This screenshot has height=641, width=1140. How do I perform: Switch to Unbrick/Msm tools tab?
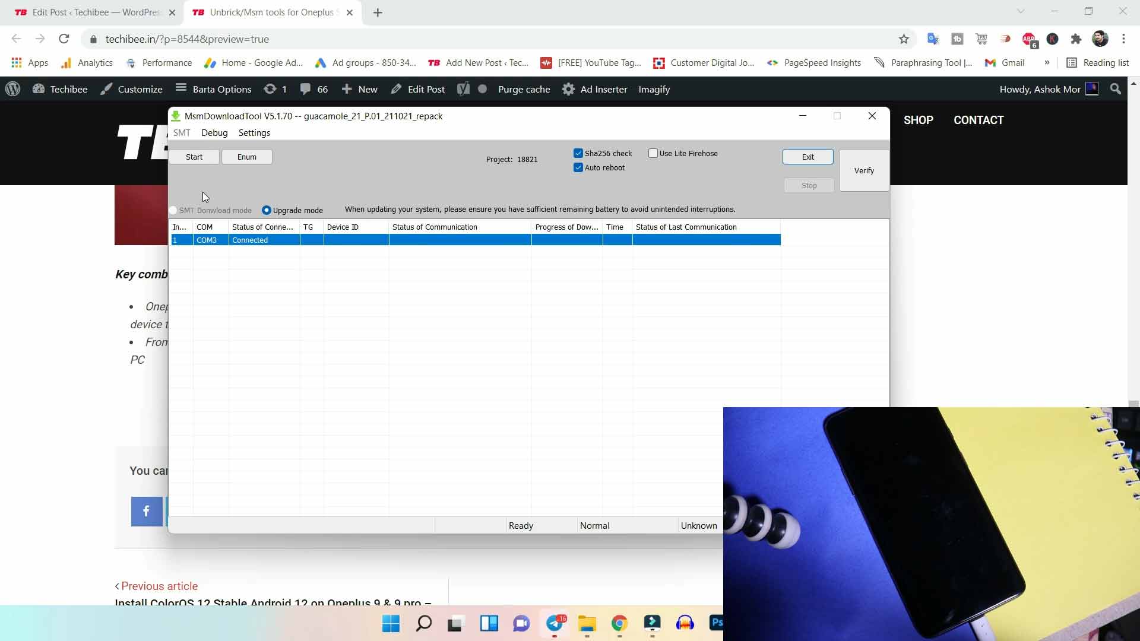273,12
